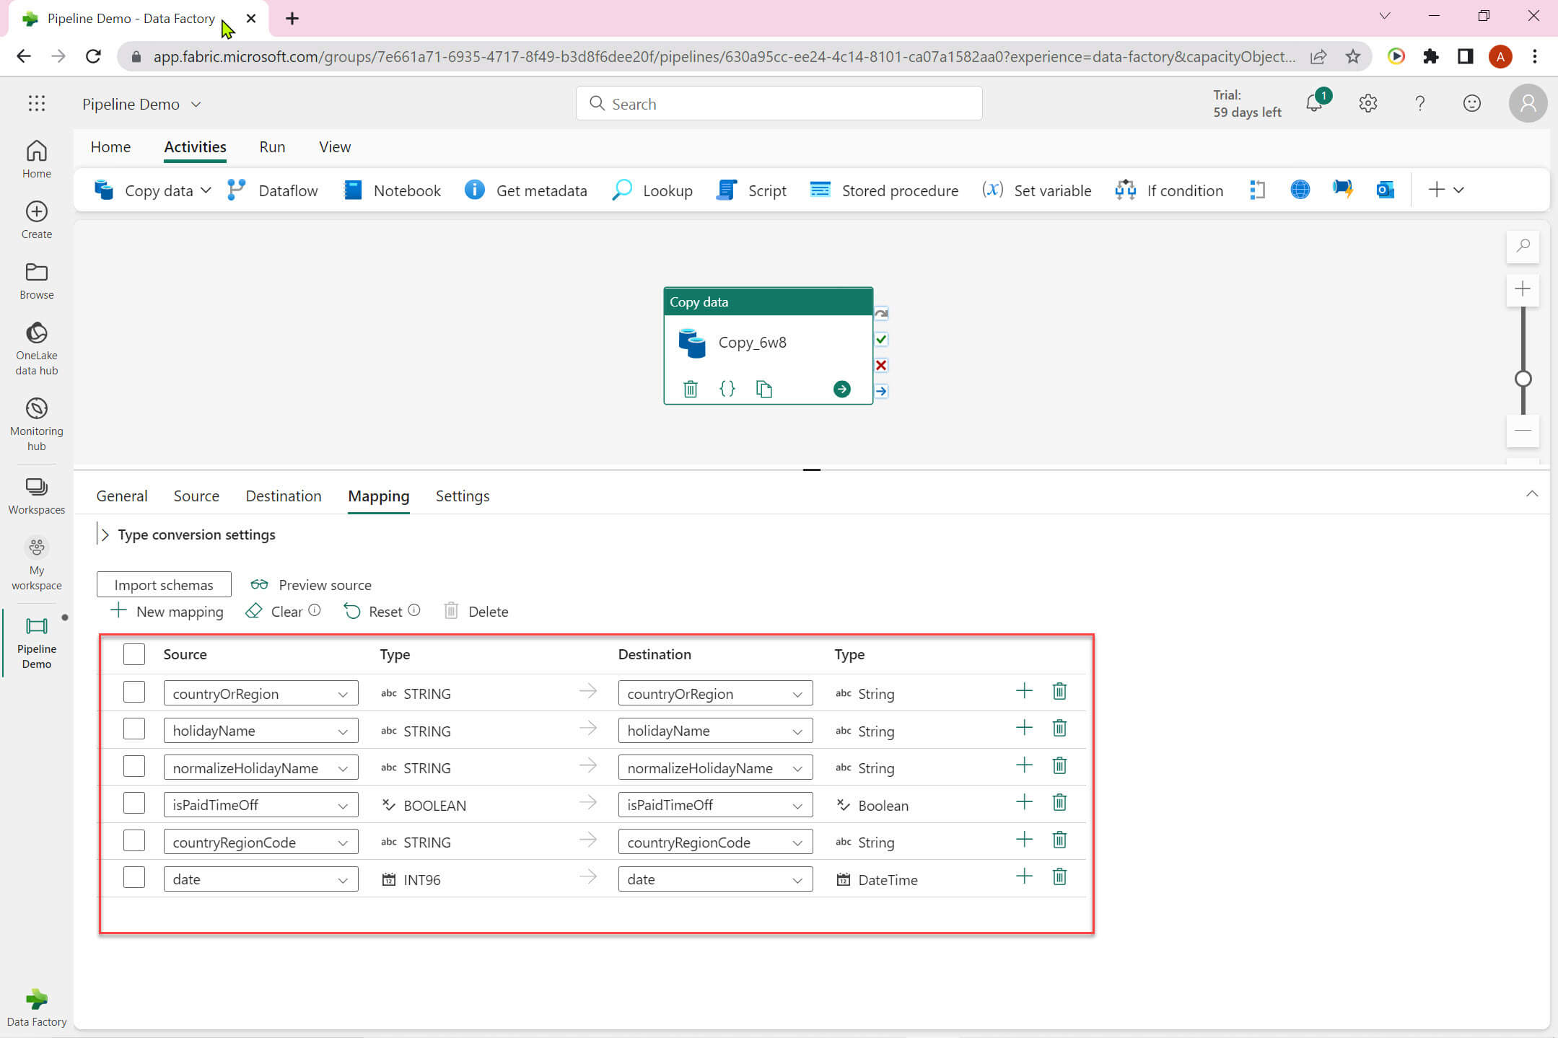The width and height of the screenshot is (1558, 1038).
Task: Add a mapping after the holidayName row
Action: tap(1023, 729)
